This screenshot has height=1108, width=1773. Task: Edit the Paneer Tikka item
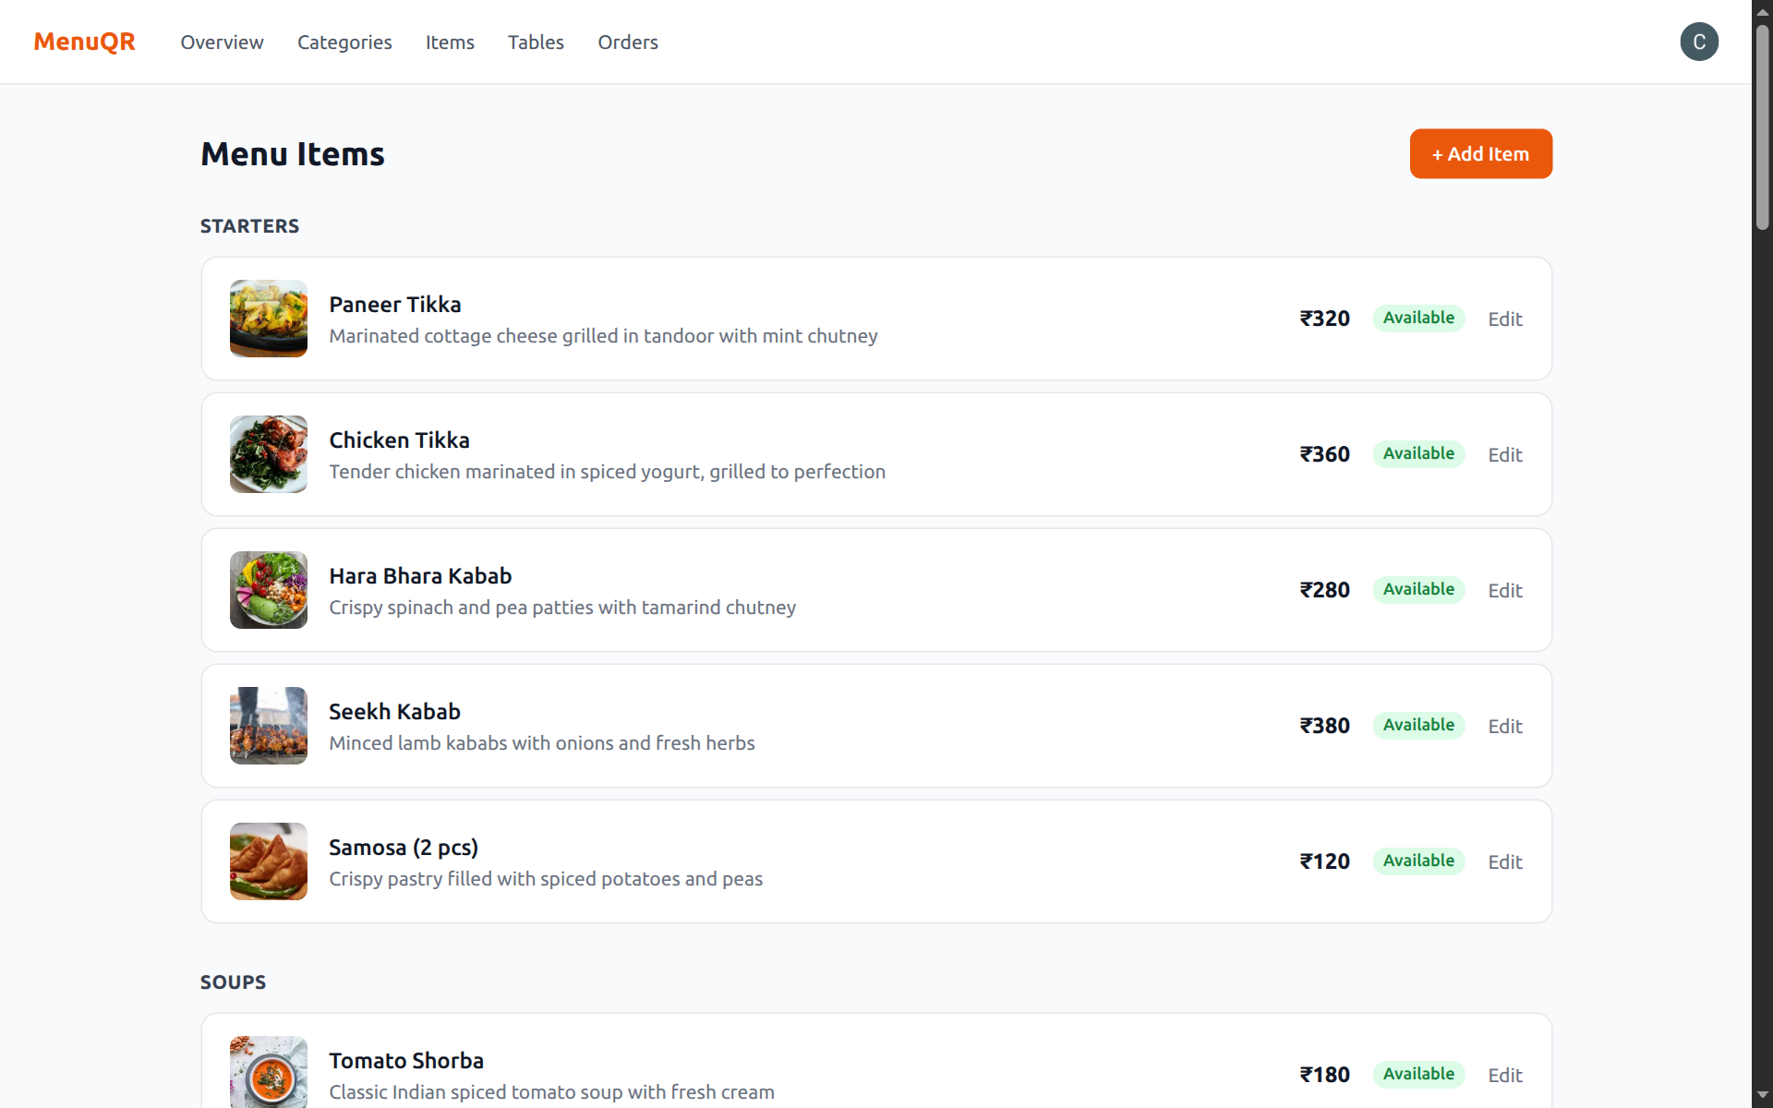coord(1504,319)
